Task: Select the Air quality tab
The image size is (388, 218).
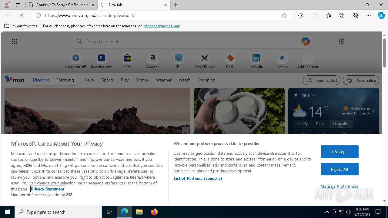Action: click(x=341, y=124)
